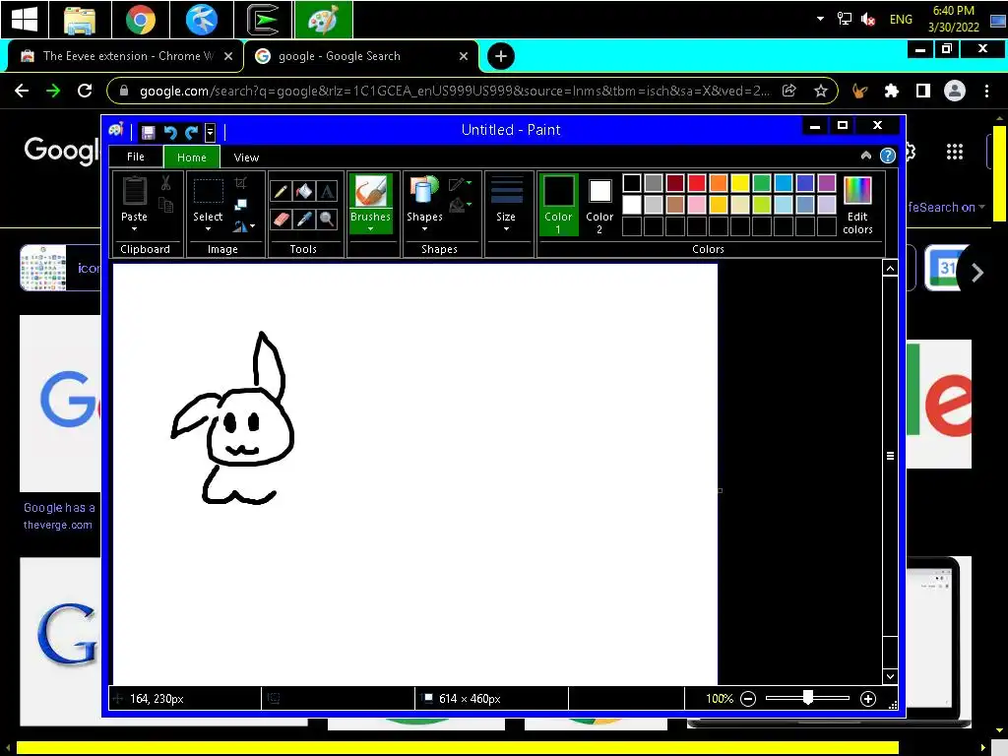This screenshot has height=756, width=1008.
Task: Expand the Brushes dropdown arrow
Action: (371, 228)
